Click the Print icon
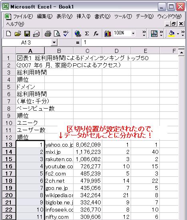The width and height of the screenshot is (187, 220). pos(48,34)
